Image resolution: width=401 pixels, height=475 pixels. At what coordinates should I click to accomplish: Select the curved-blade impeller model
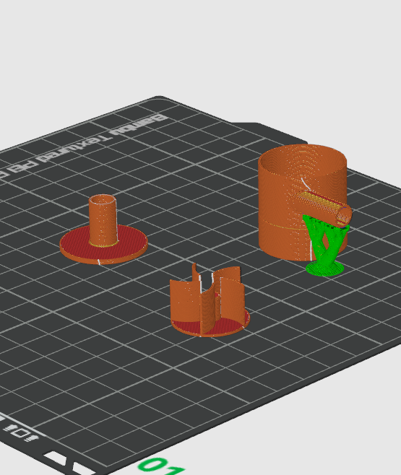click(210, 300)
